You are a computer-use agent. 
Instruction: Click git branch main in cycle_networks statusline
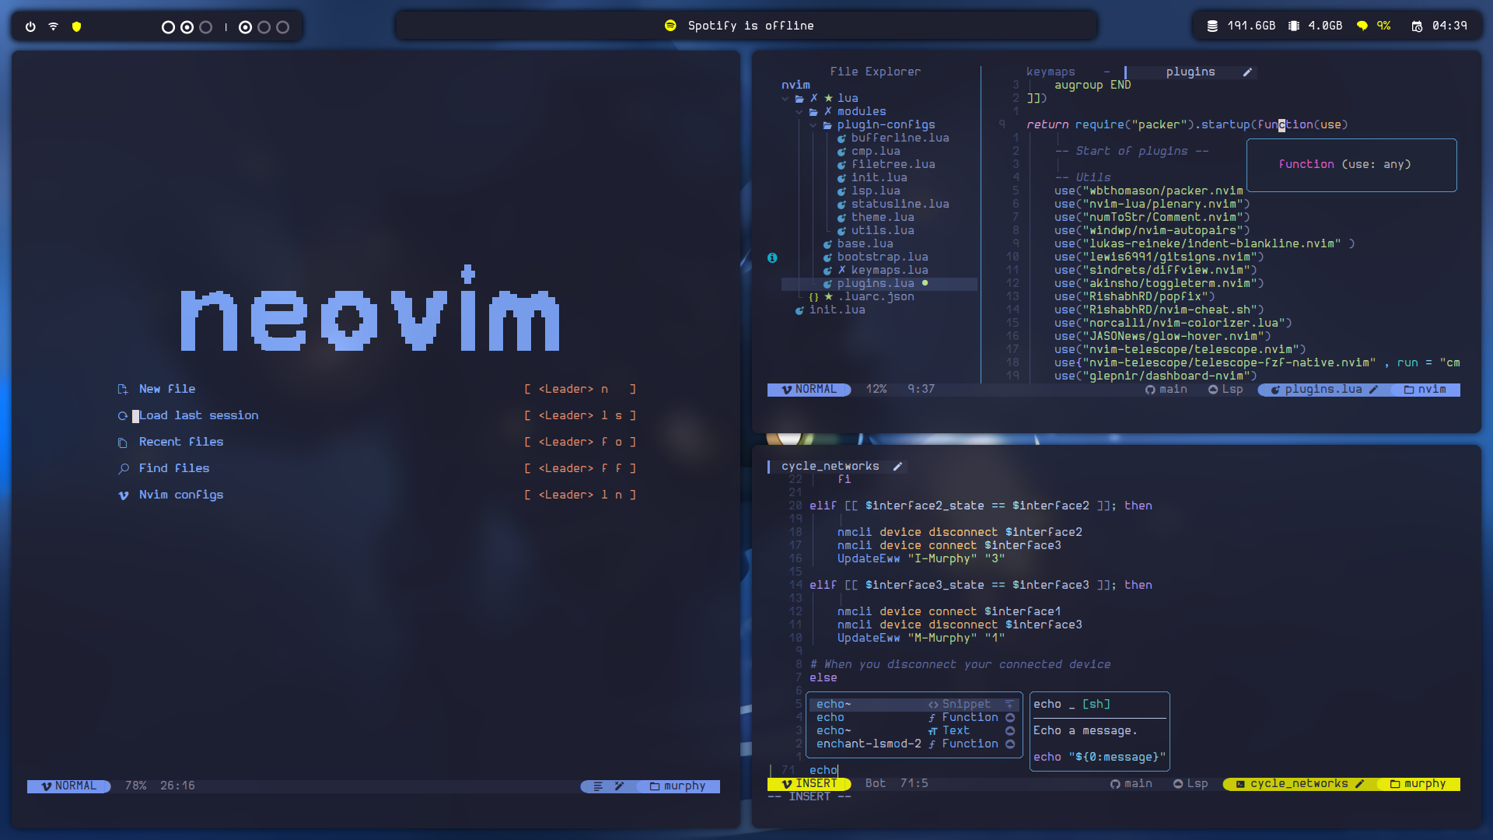click(x=1131, y=783)
